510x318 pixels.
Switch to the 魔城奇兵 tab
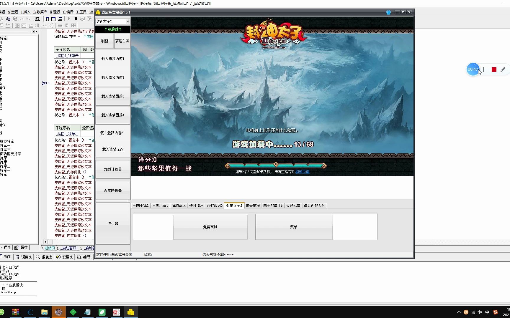tap(179, 206)
